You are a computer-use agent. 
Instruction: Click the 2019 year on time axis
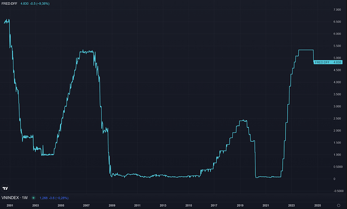coord(240,205)
